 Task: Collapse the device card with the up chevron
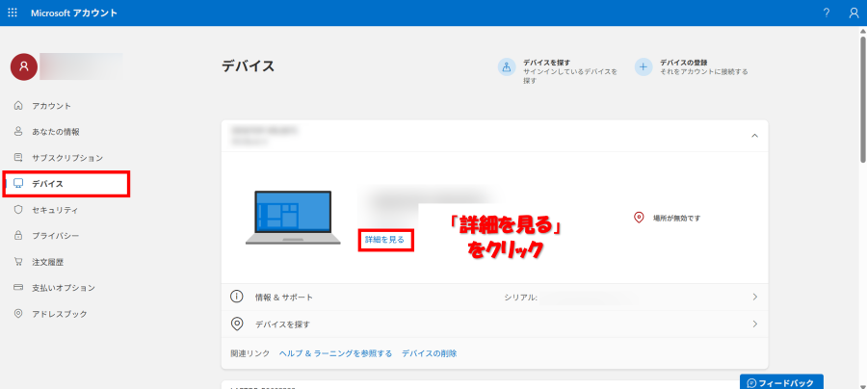pos(753,136)
